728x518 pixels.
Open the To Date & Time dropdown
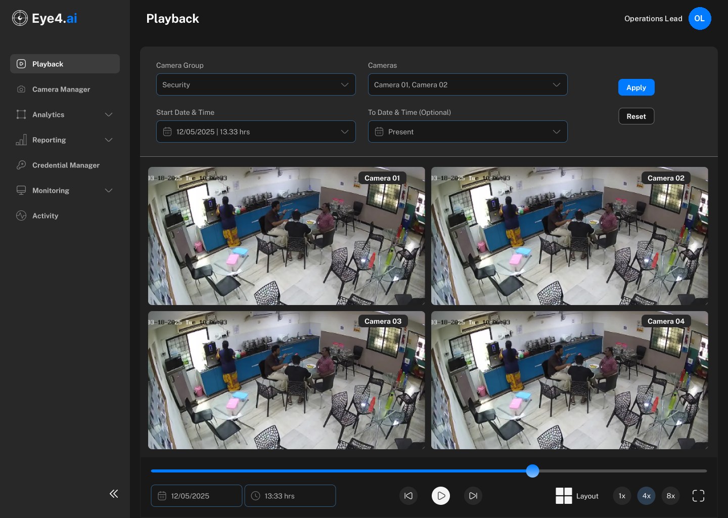pos(468,132)
